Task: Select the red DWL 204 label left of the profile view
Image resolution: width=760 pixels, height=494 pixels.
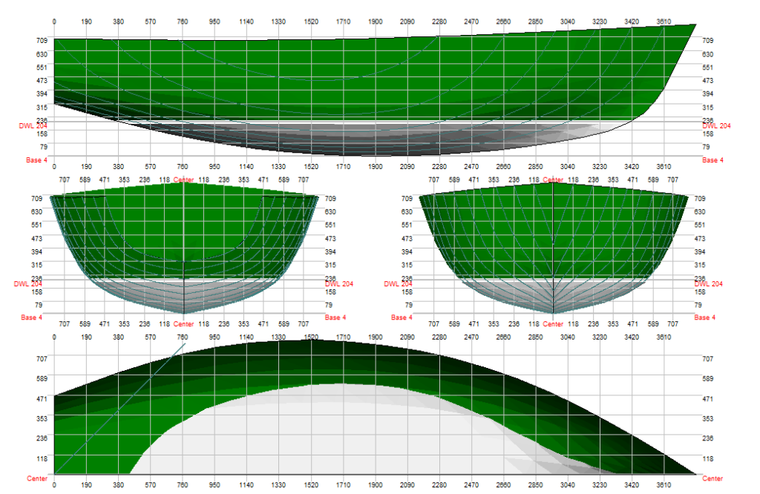Action: 33,126
